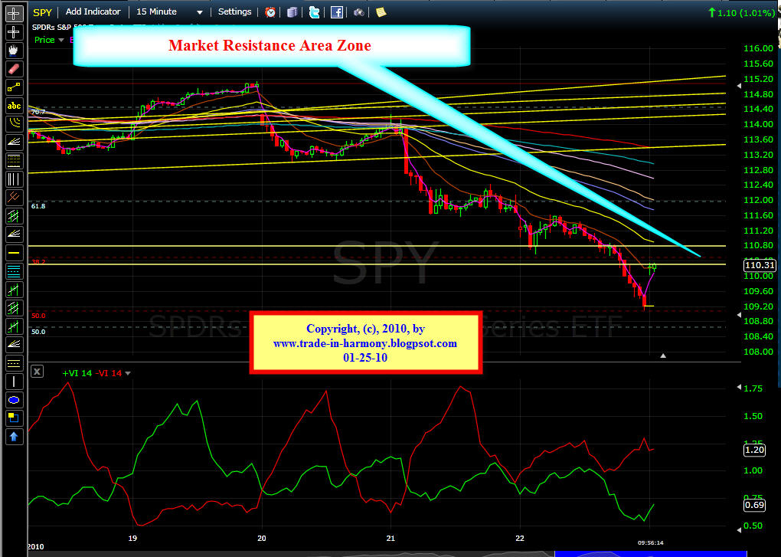Click the 09:56:14 time stamp
781x557 pixels.
(x=651, y=542)
